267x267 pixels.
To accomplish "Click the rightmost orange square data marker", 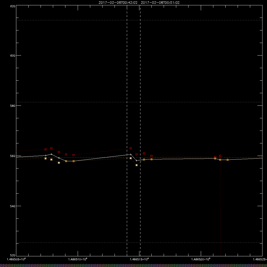I will click(x=227, y=160).
